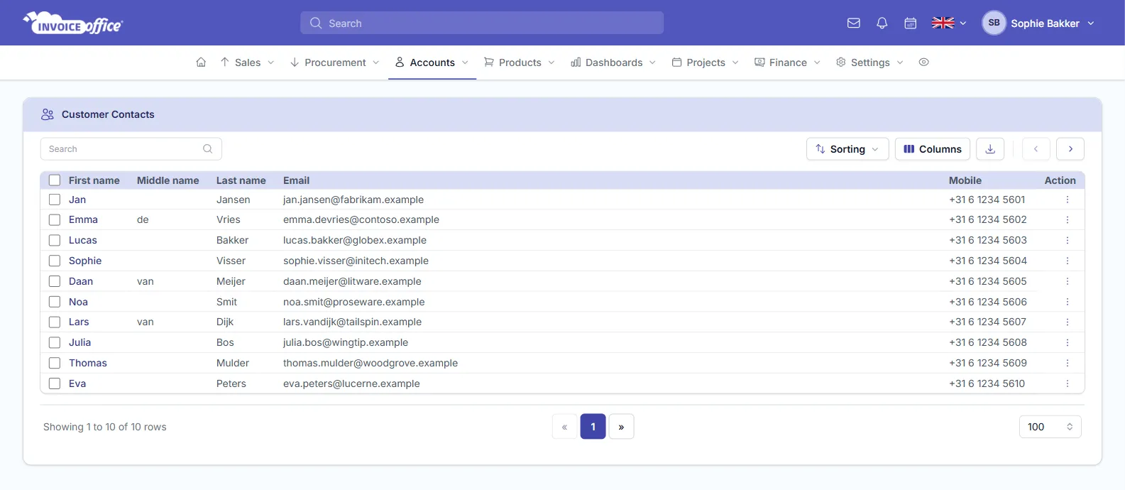This screenshot has width=1125, height=490.
Task: Open the Accounts menu
Action: pos(432,62)
